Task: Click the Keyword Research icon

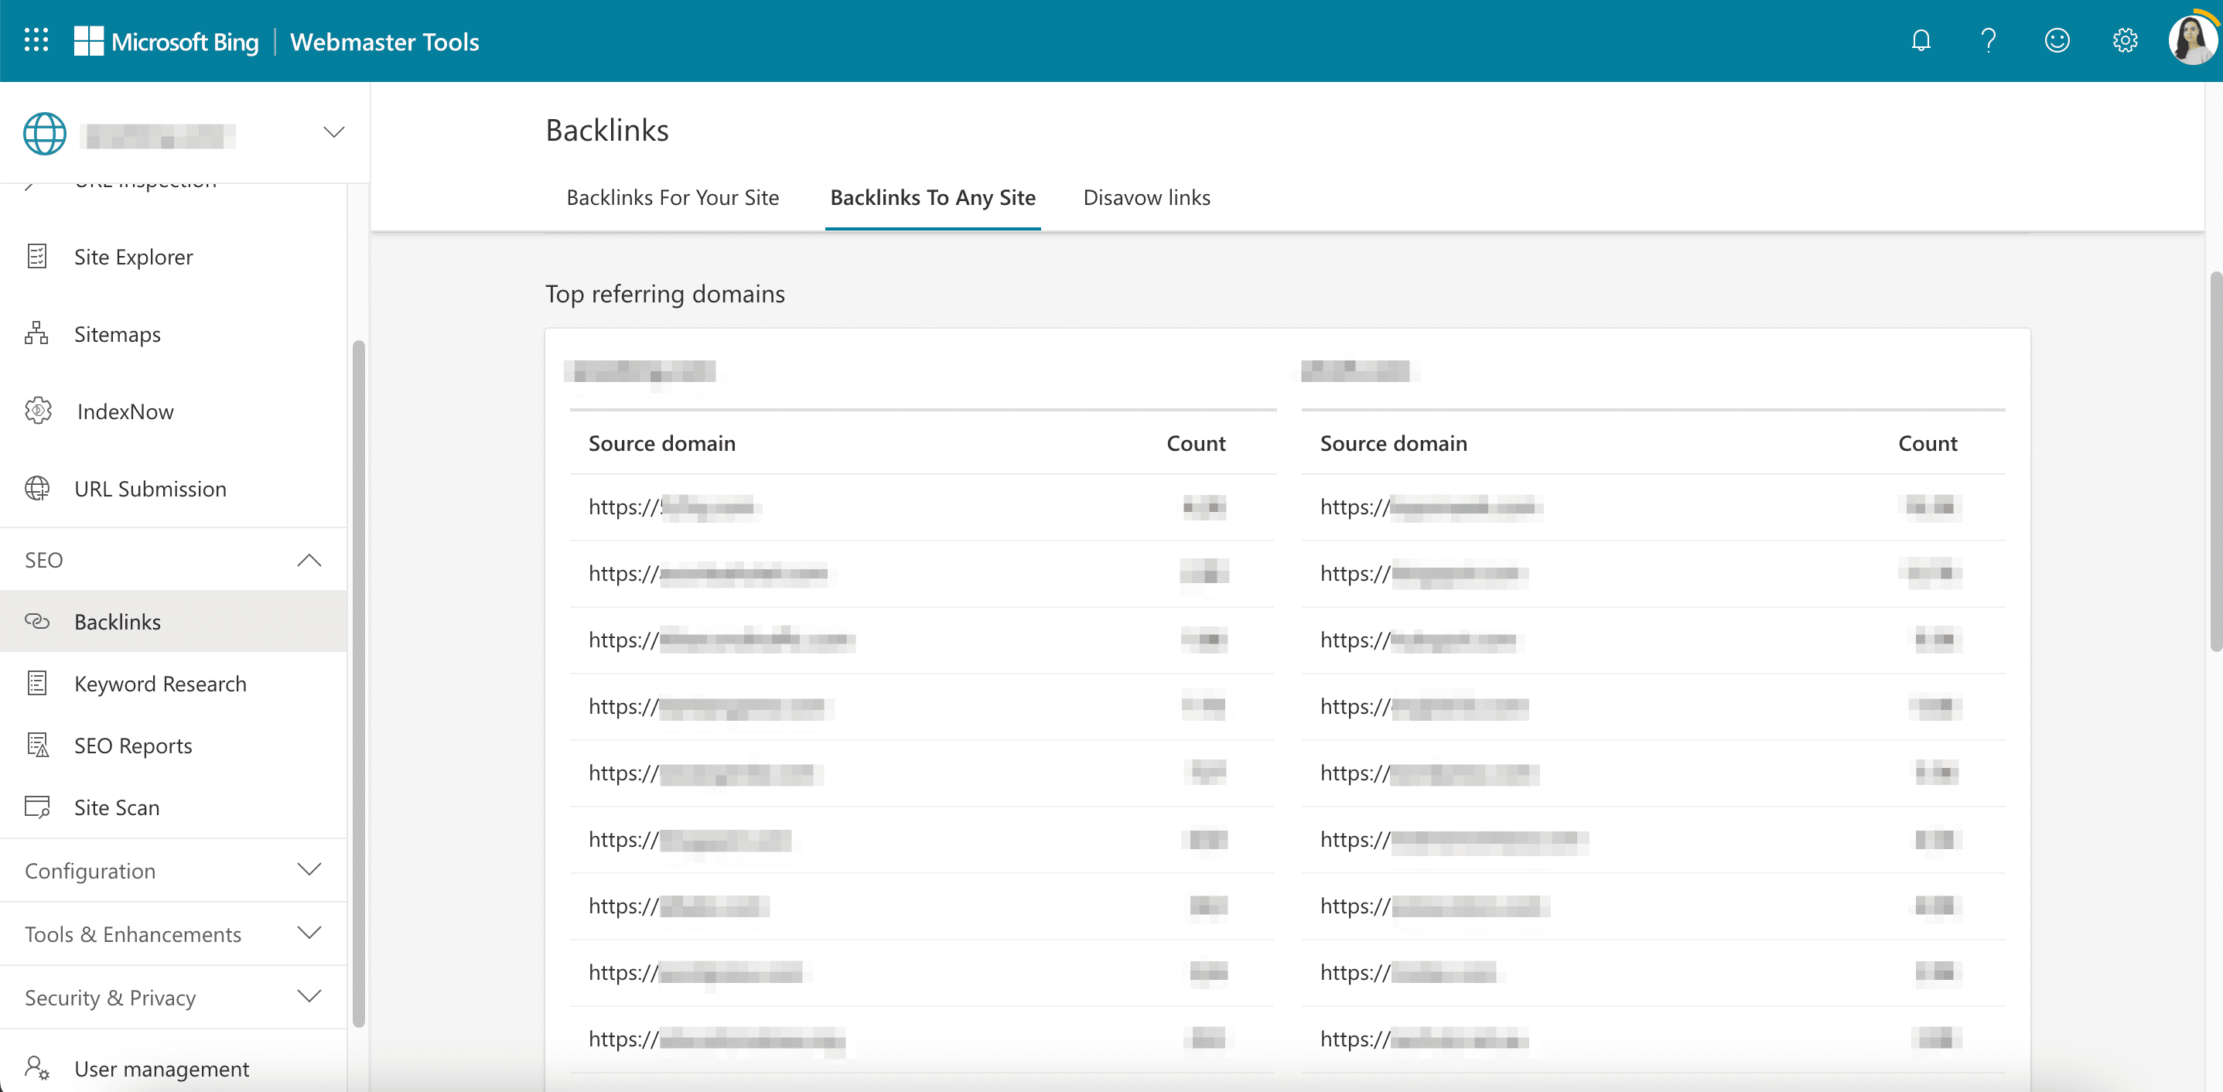Action: (x=38, y=684)
